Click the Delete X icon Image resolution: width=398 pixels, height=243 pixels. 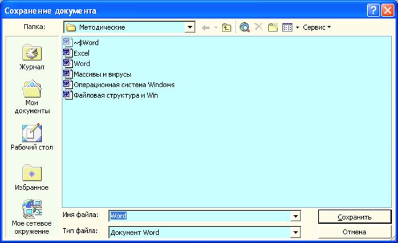[x=259, y=27]
